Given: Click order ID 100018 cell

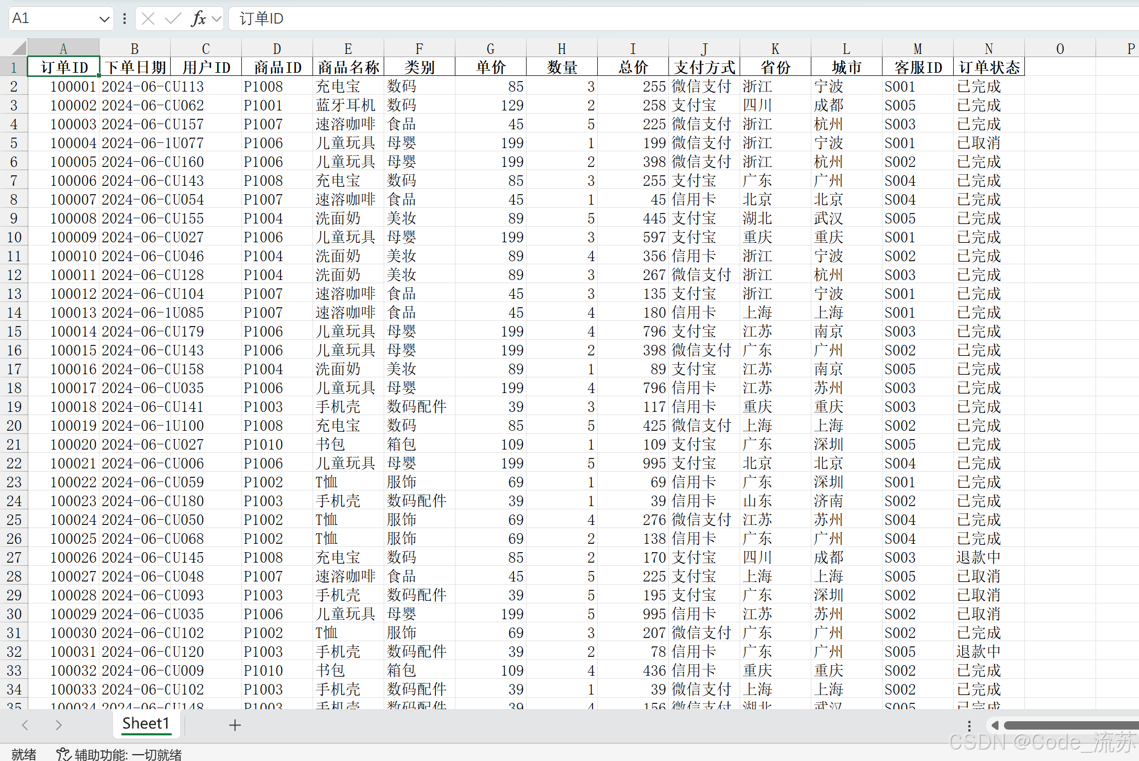Looking at the screenshot, I should tap(63, 407).
